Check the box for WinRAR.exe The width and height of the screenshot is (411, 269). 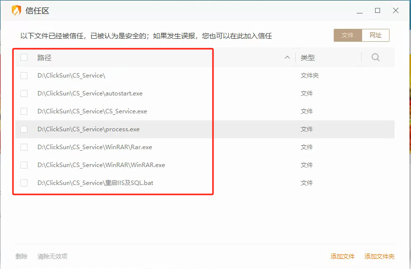[24, 165]
